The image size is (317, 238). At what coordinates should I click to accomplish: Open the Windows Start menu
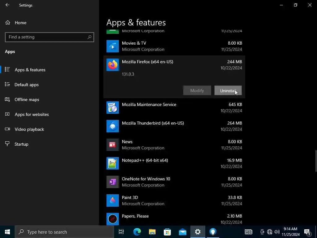(7, 232)
